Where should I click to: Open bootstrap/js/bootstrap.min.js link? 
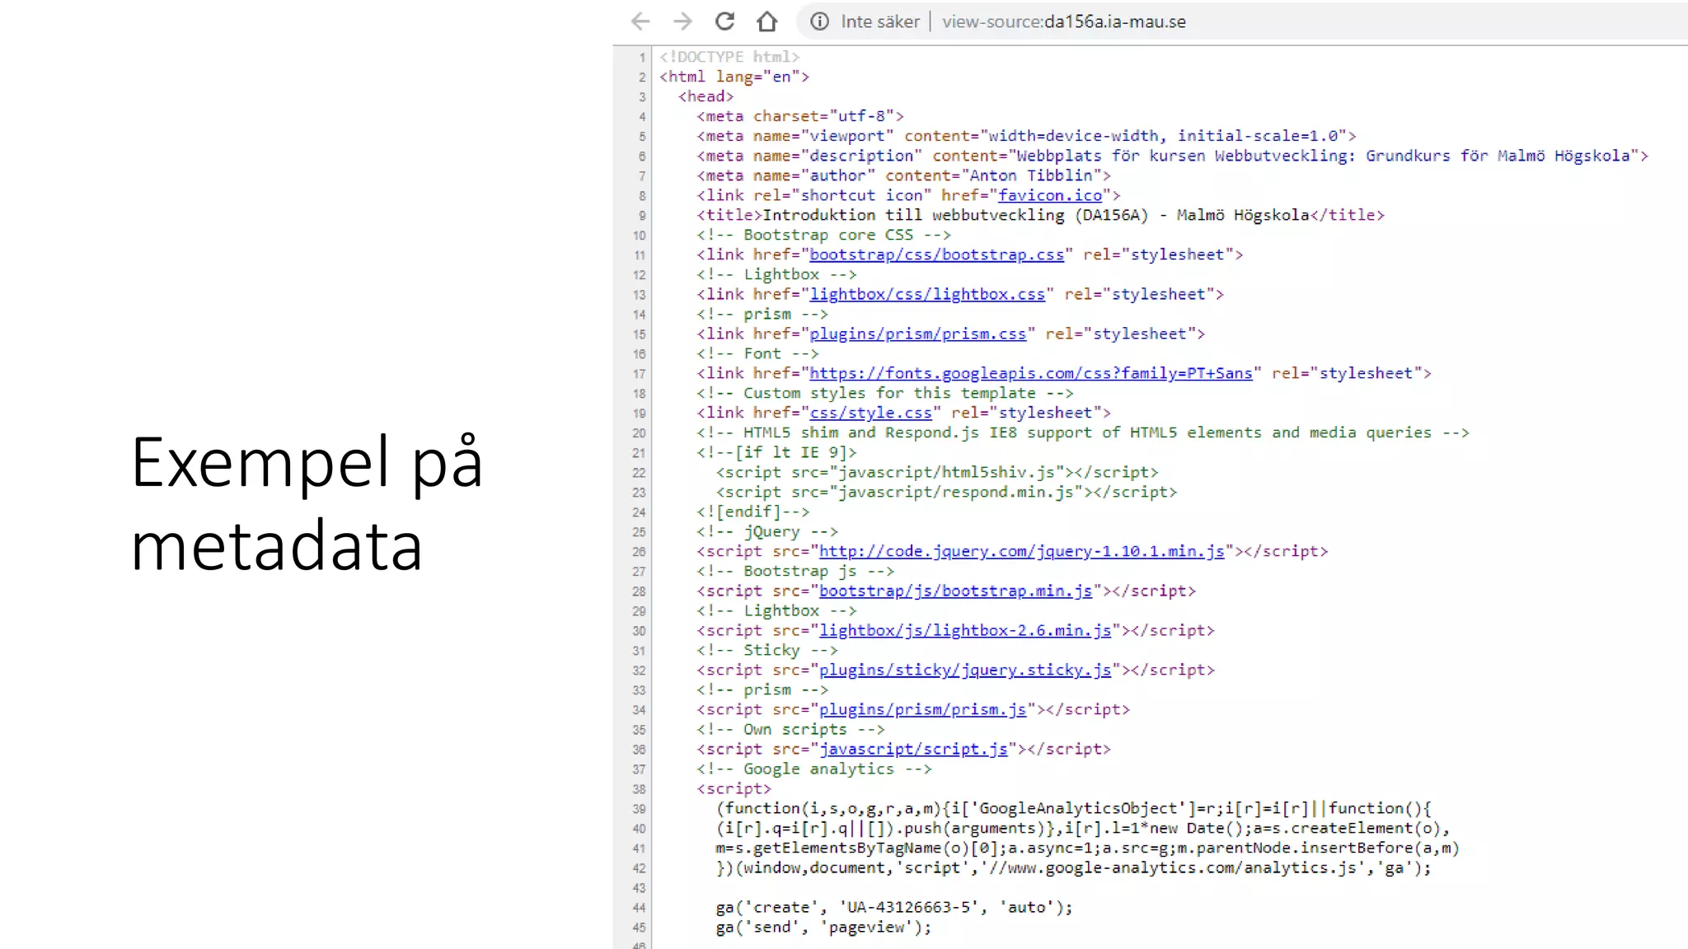(955, 591)
